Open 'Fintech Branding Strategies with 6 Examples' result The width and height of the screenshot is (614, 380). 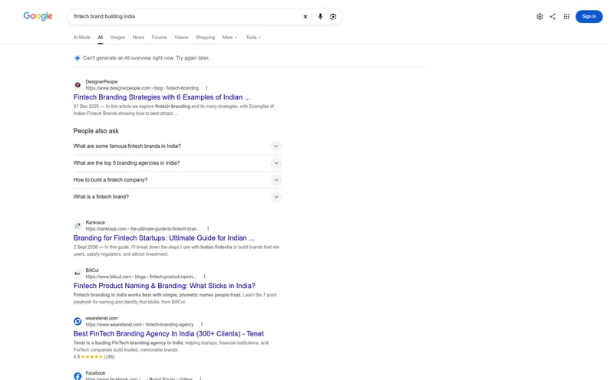pos(162,97)
